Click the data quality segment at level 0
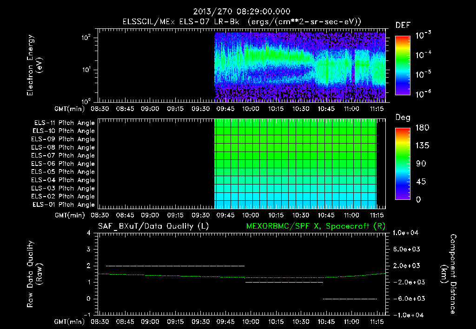Image resolution: width=476 pixels, height=329 pixels. click(350, 299)
